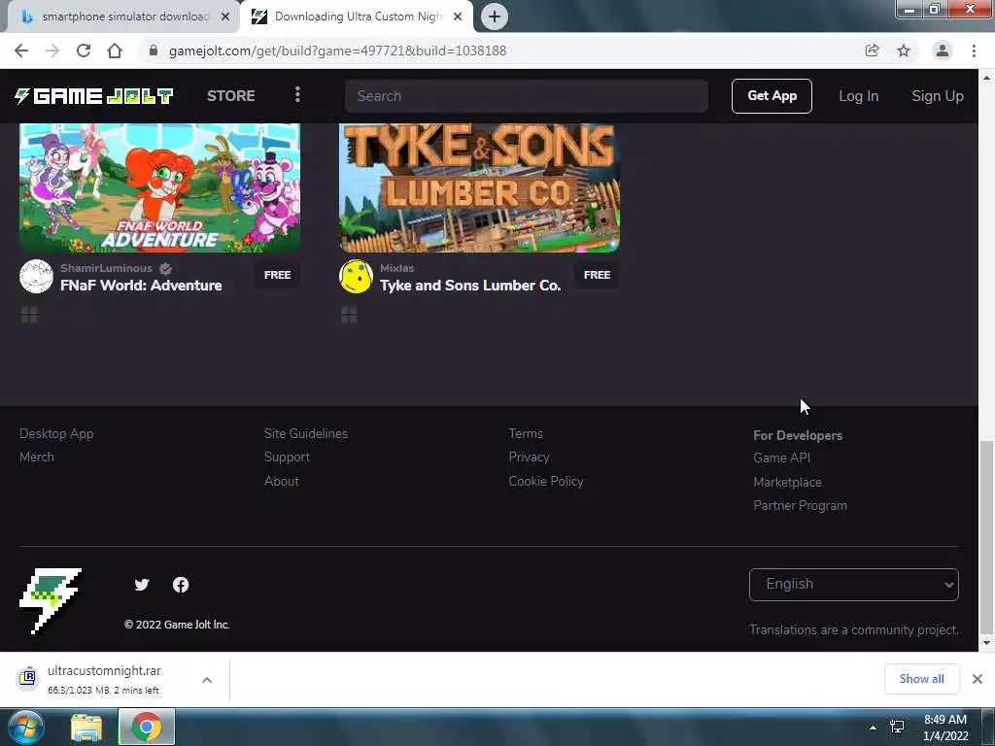The height and width of the screenshot is (746, 995).
Task: Click the share page icon in address bar
Action: [x=872, y=51]
